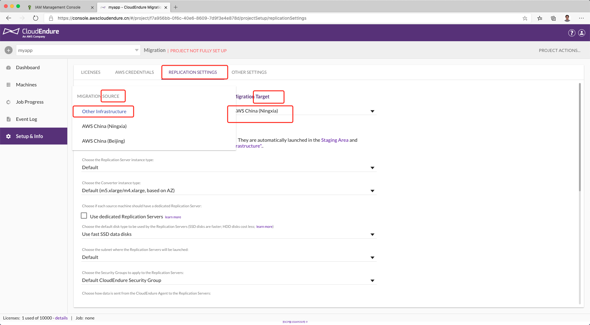Open Project Actions menu button
Image resolution: width=590 pixels, height=325 pixels.
pyautogui.click(x=559, y=50)
